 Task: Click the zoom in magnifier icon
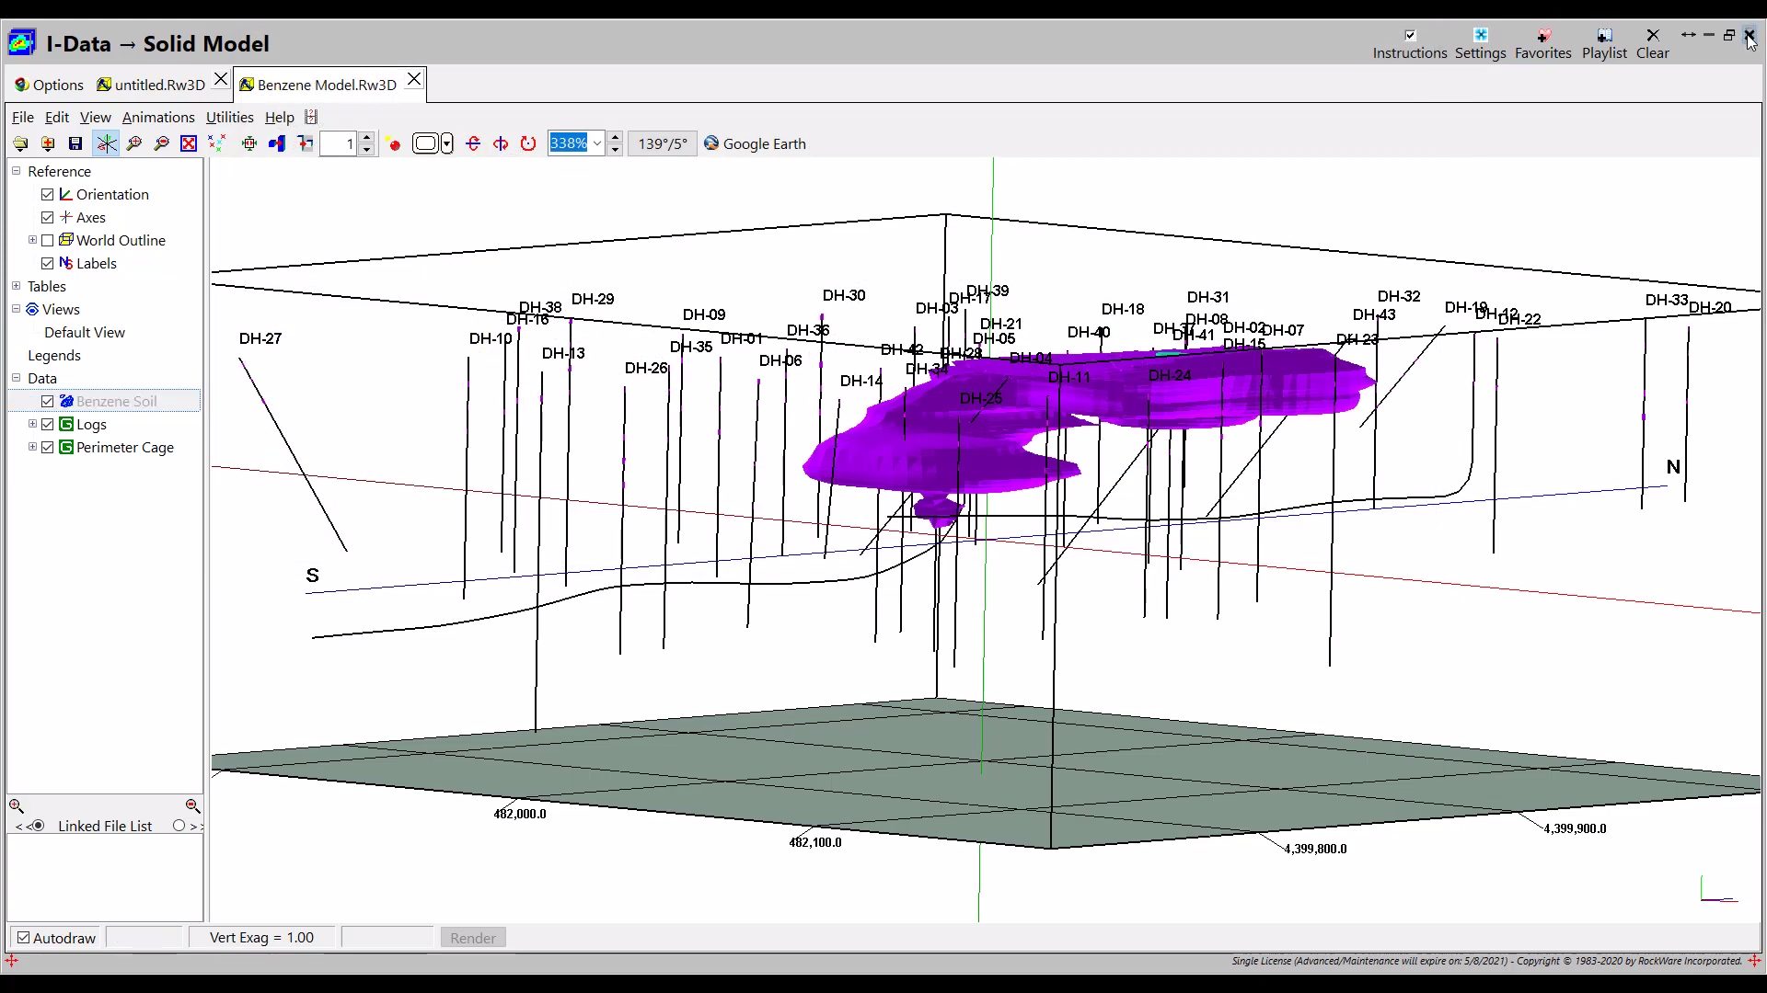134,143
